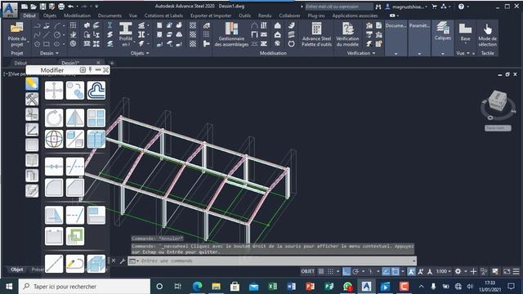Image resolution: width=523 pixels, height=294 pixels.
Task: Toggle OBJET model space button
Action: click(307, 271)
